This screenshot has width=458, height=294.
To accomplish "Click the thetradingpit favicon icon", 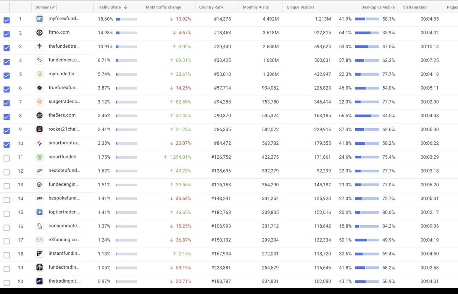I will point(40,281).
